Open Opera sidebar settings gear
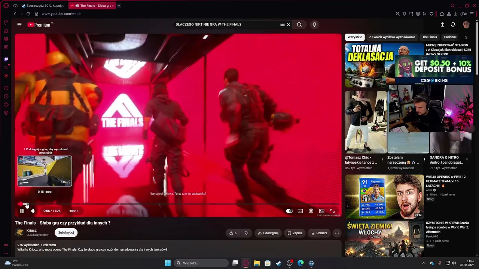Screen dimensions: 479x269 pos(6,113)
